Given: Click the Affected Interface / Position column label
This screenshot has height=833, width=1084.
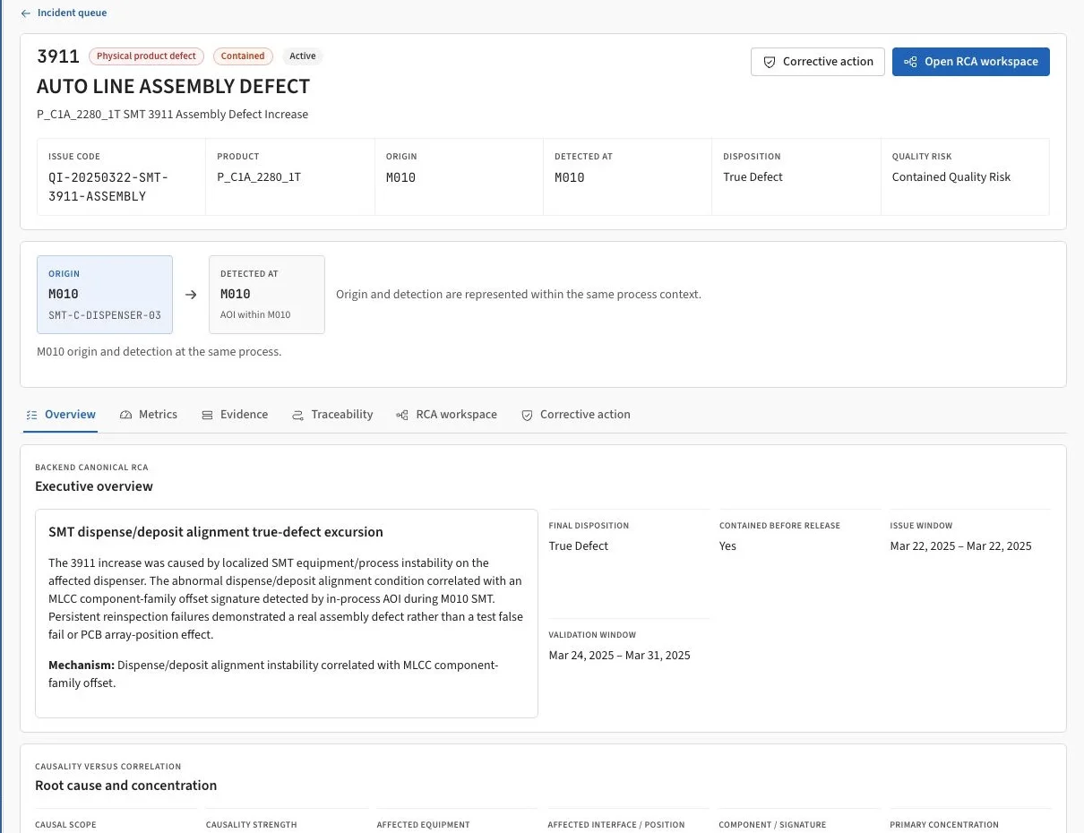Looking at the screenshot, I should (x=616, y=825).
